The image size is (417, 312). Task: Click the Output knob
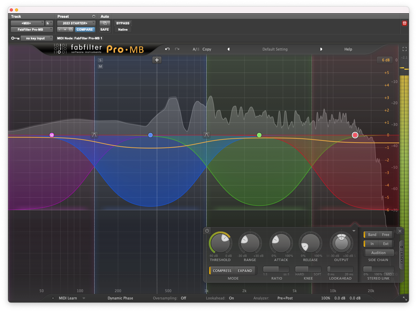341,243
